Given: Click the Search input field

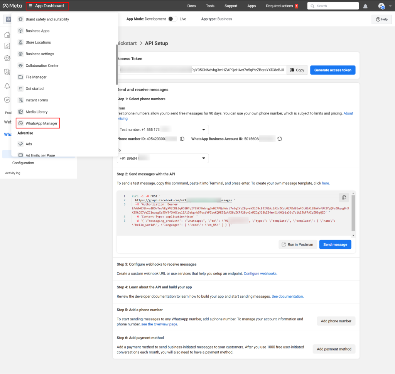Looking at the screenshot, I should point(333,6).
